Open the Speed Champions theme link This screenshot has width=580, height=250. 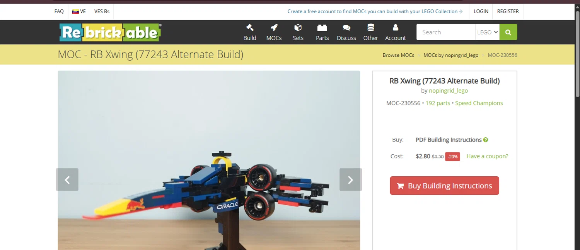click(479, 103)
